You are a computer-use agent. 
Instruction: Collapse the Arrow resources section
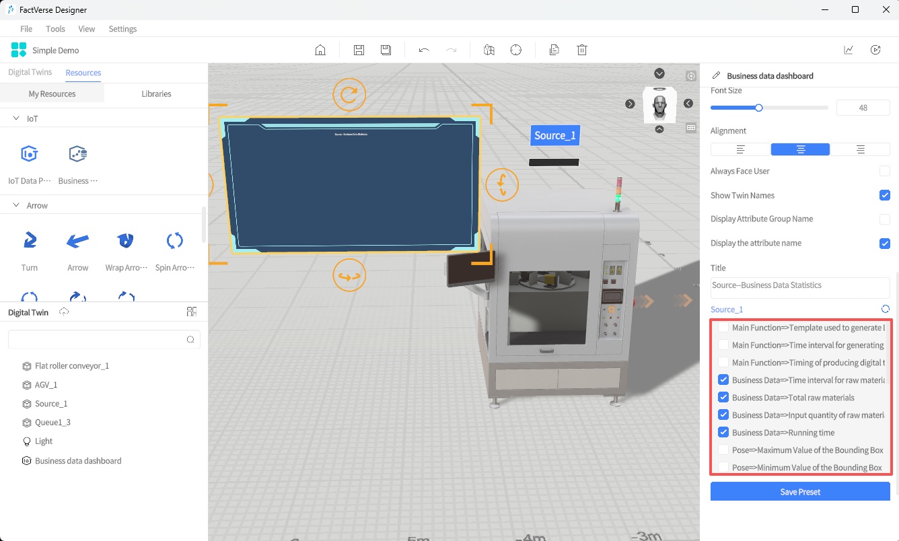pos(17,205)
